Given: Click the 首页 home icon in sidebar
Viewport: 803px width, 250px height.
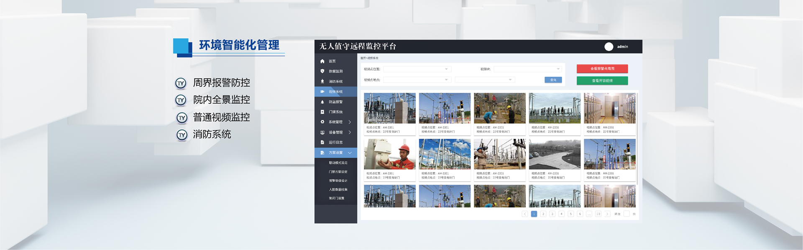Looking at the screenshot, I should 322,61.
